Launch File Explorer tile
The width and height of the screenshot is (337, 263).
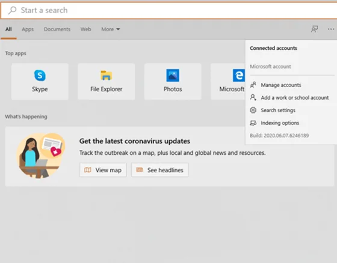(x=106, y=82)
